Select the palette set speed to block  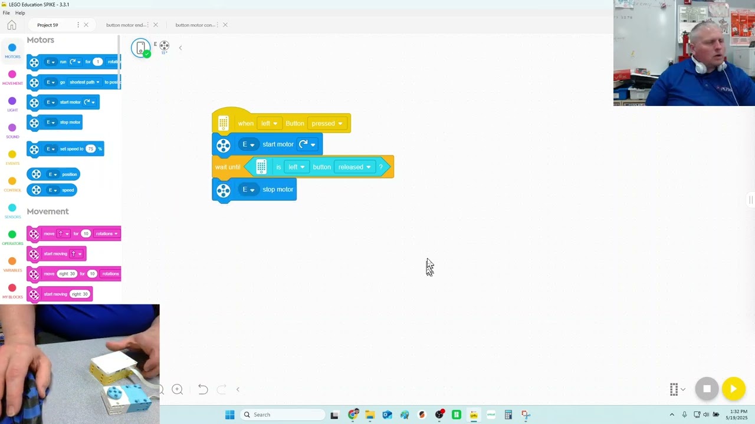pyautogui.click(x=65, y=149)
